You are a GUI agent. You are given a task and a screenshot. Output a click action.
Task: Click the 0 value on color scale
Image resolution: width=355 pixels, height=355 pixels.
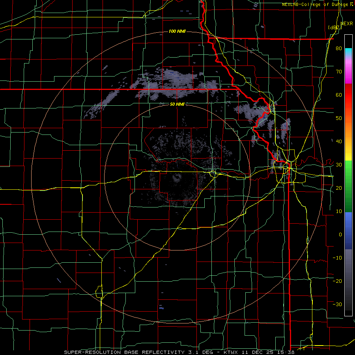[x=340, y=235]
